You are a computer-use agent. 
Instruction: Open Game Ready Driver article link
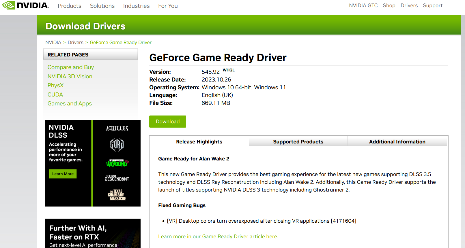(x=218, y=236)
